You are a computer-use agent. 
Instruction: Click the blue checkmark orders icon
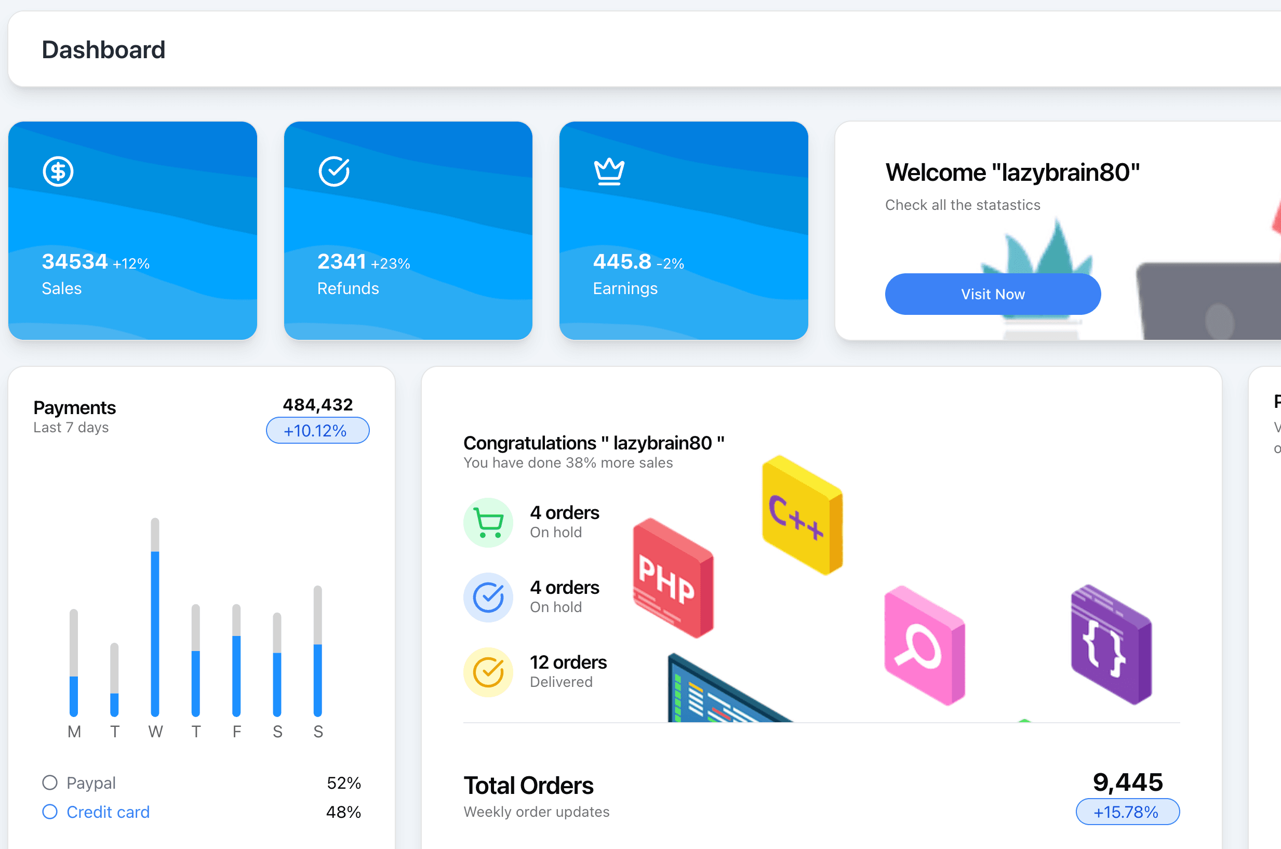tap(488, 597)
